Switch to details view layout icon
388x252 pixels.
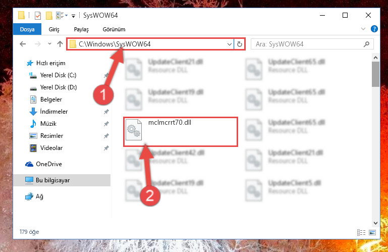[x=361, y=232]
